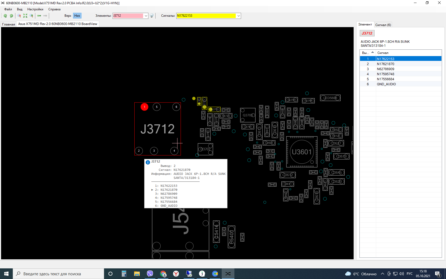Select pin row with signal N17621870
446x279 pixels.
tap(401, 64)
